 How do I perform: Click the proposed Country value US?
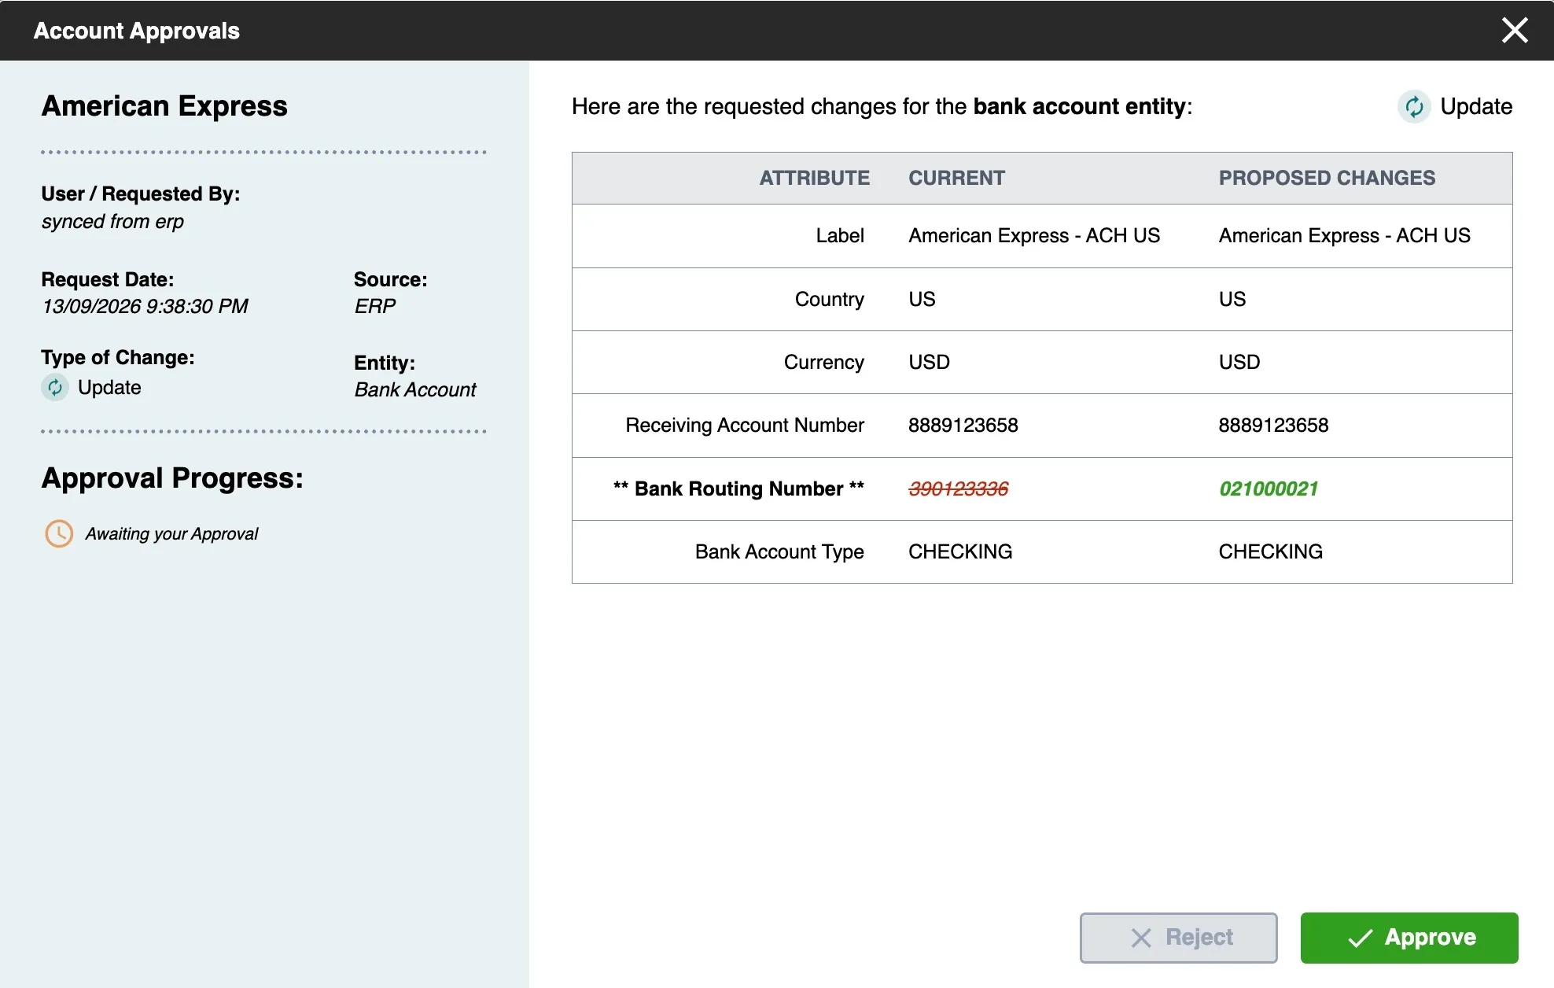tap(1232, 299)
